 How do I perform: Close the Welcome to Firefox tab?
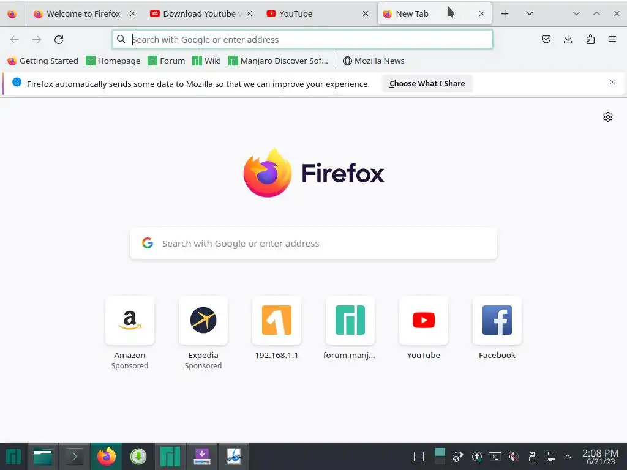pos(133,13)
